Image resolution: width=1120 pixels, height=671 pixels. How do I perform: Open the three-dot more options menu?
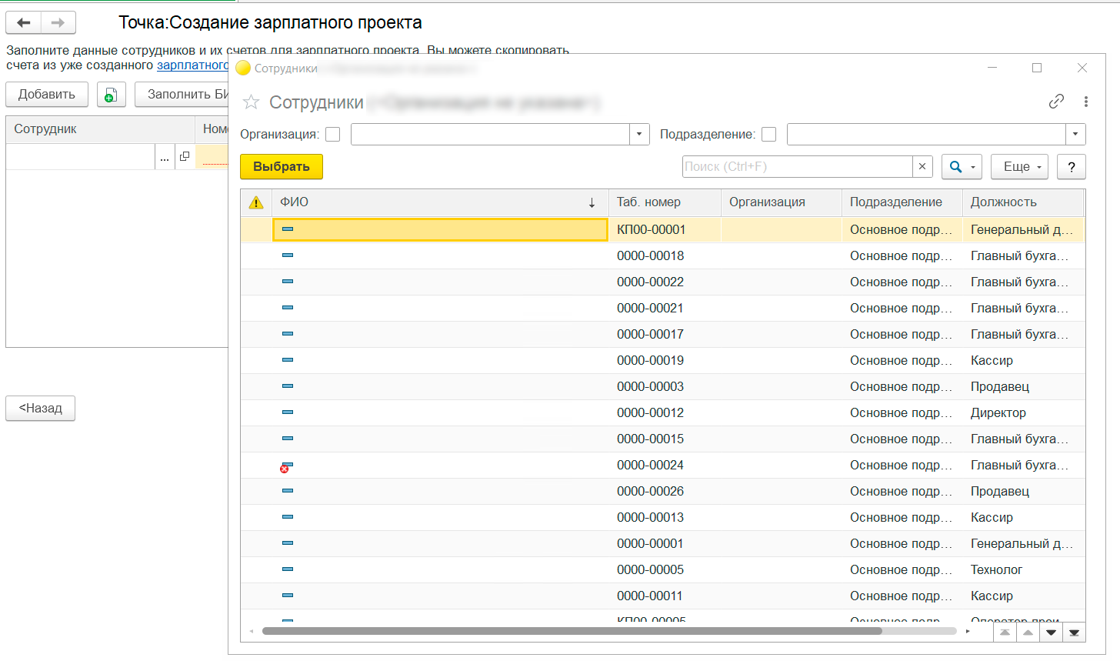[1085, 102]
